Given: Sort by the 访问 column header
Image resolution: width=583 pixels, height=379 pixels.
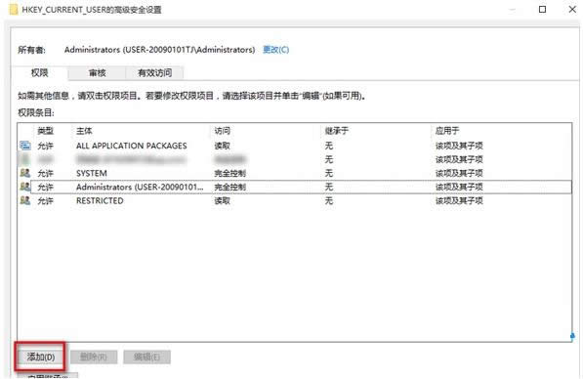Looking at the screenshot, I should pos(222,131).
